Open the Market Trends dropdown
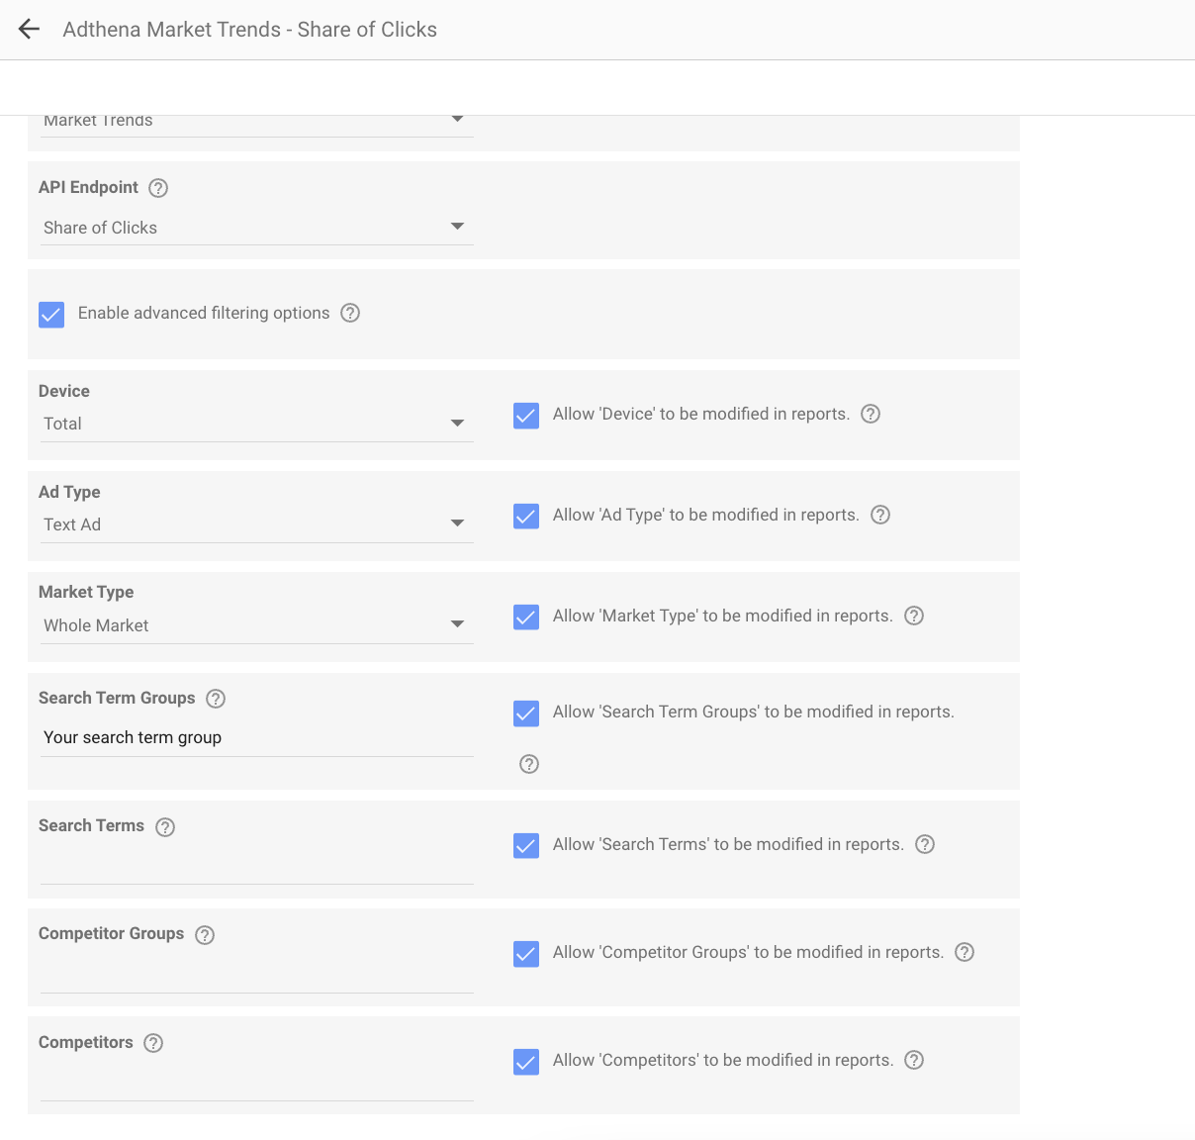The height and width of the screenshot is (1140, 1195). tap(256, 125)
